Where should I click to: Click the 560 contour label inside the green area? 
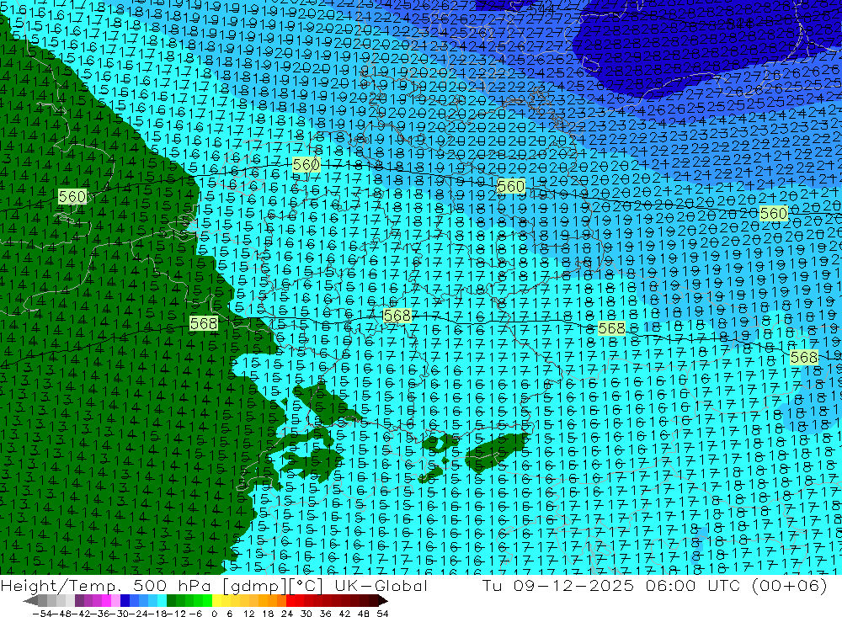click(72, 196)
